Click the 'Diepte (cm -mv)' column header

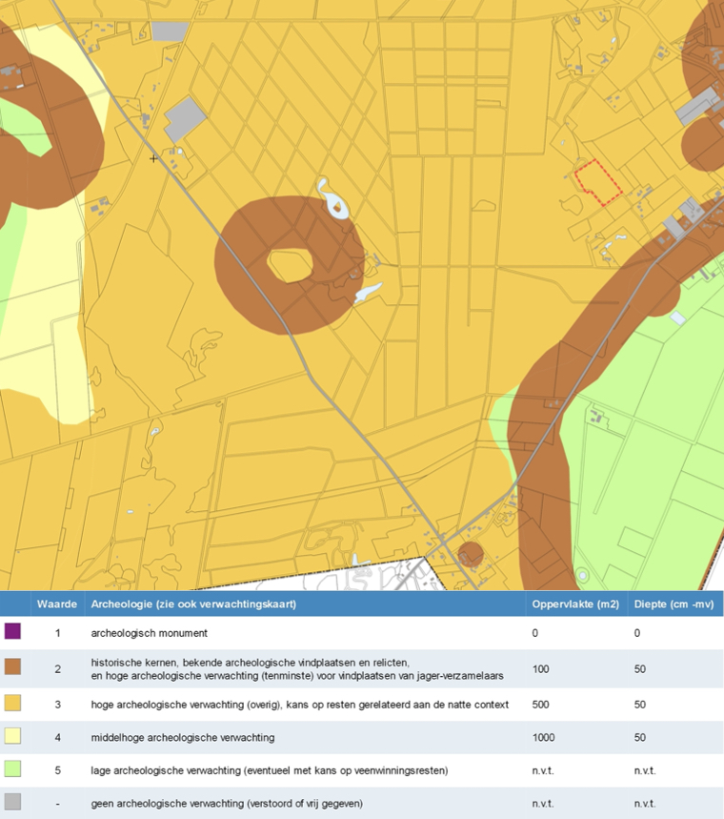(x=674, y=604)
